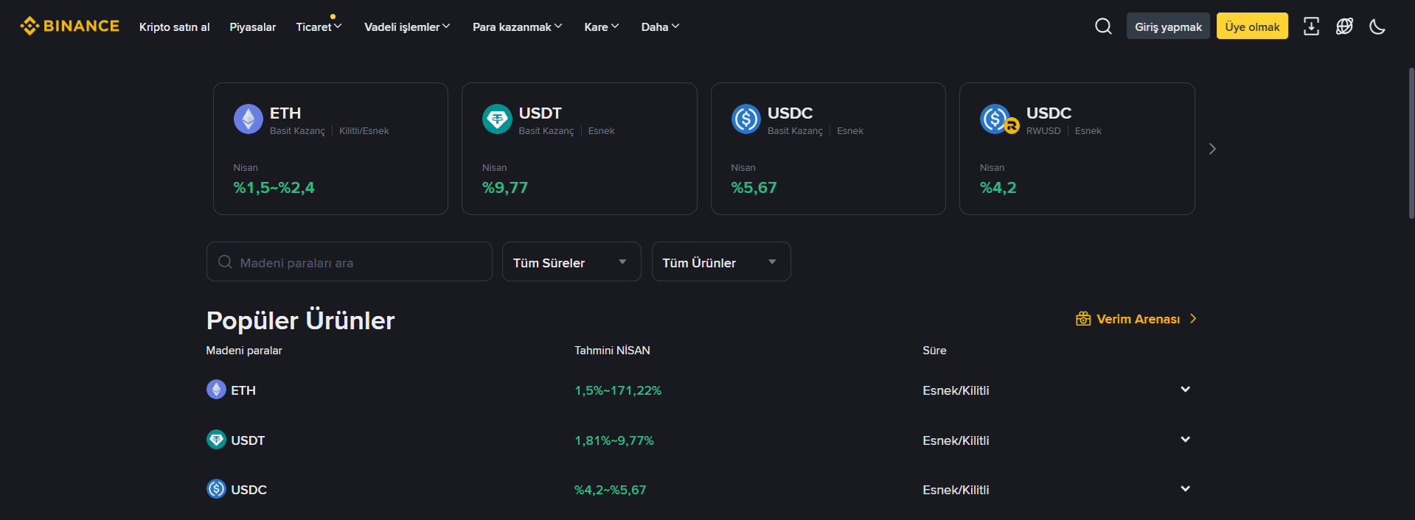Expand the USDC product row
Screen dimensions: 1415x520
click(x=1185, y=489)
